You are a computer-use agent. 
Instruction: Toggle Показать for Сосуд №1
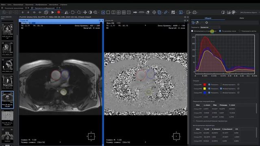click(209, 85)
